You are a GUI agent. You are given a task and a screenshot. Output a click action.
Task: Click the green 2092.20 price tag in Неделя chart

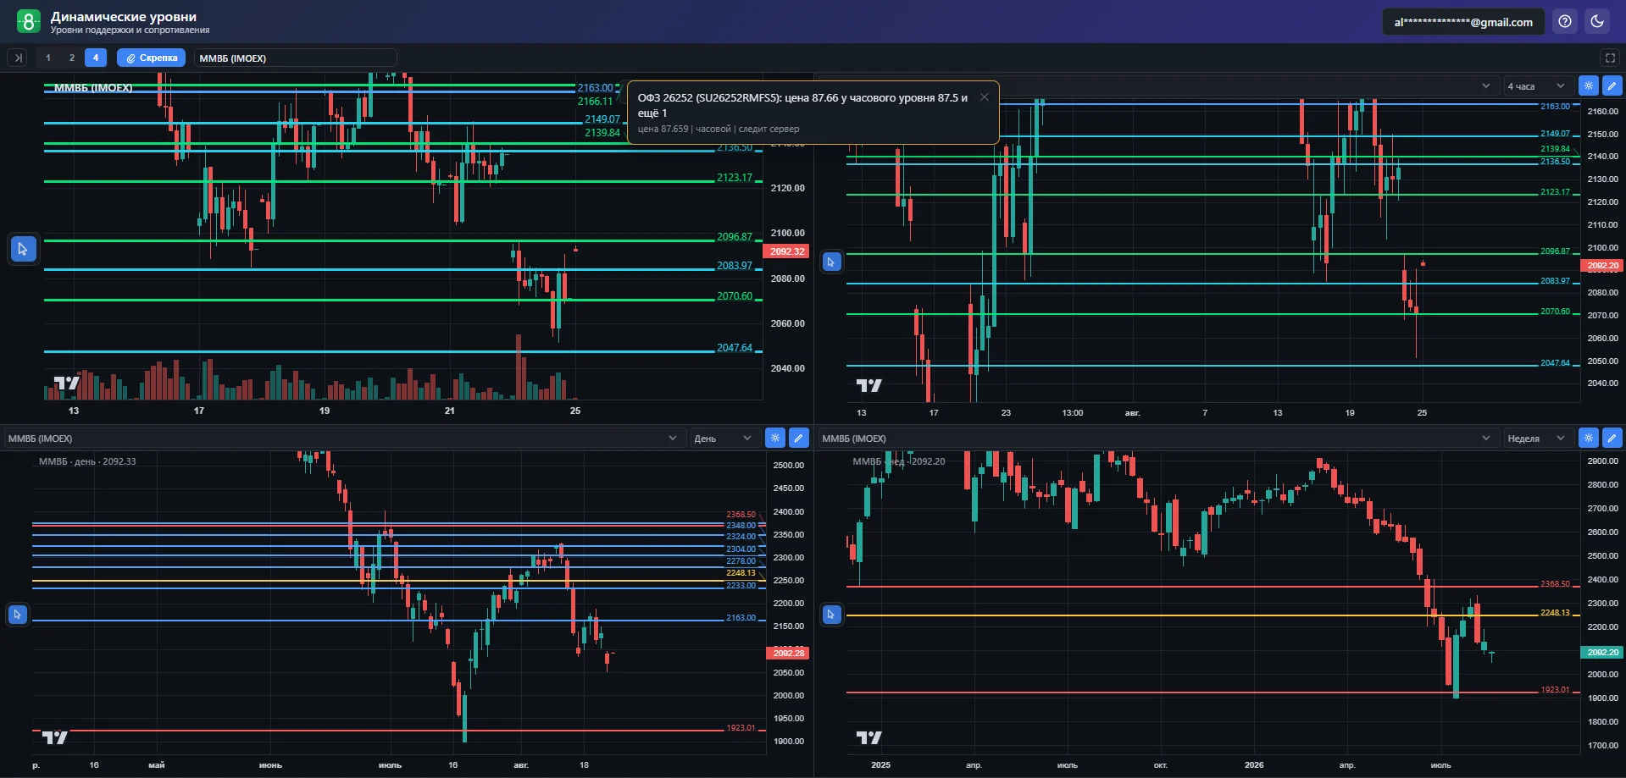pos(1602,653)
